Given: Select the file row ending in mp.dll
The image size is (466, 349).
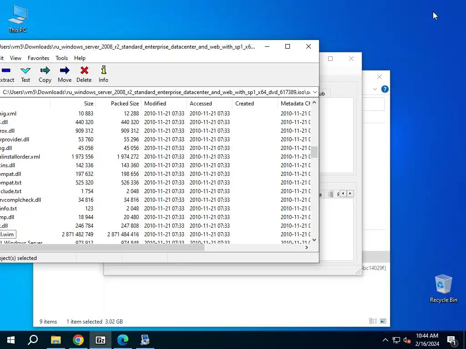Looking at the screenshot, I should pyautogui.click(x=155, y=217).
